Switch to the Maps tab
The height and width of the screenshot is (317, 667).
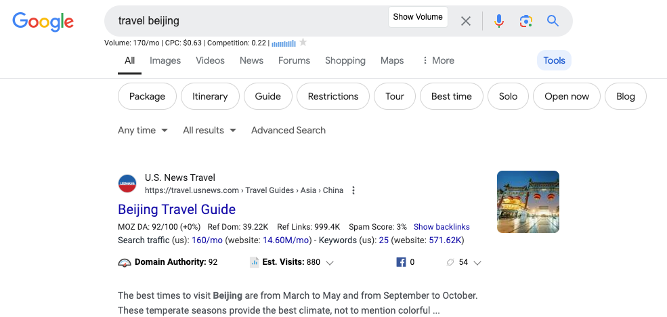[392, 60]
